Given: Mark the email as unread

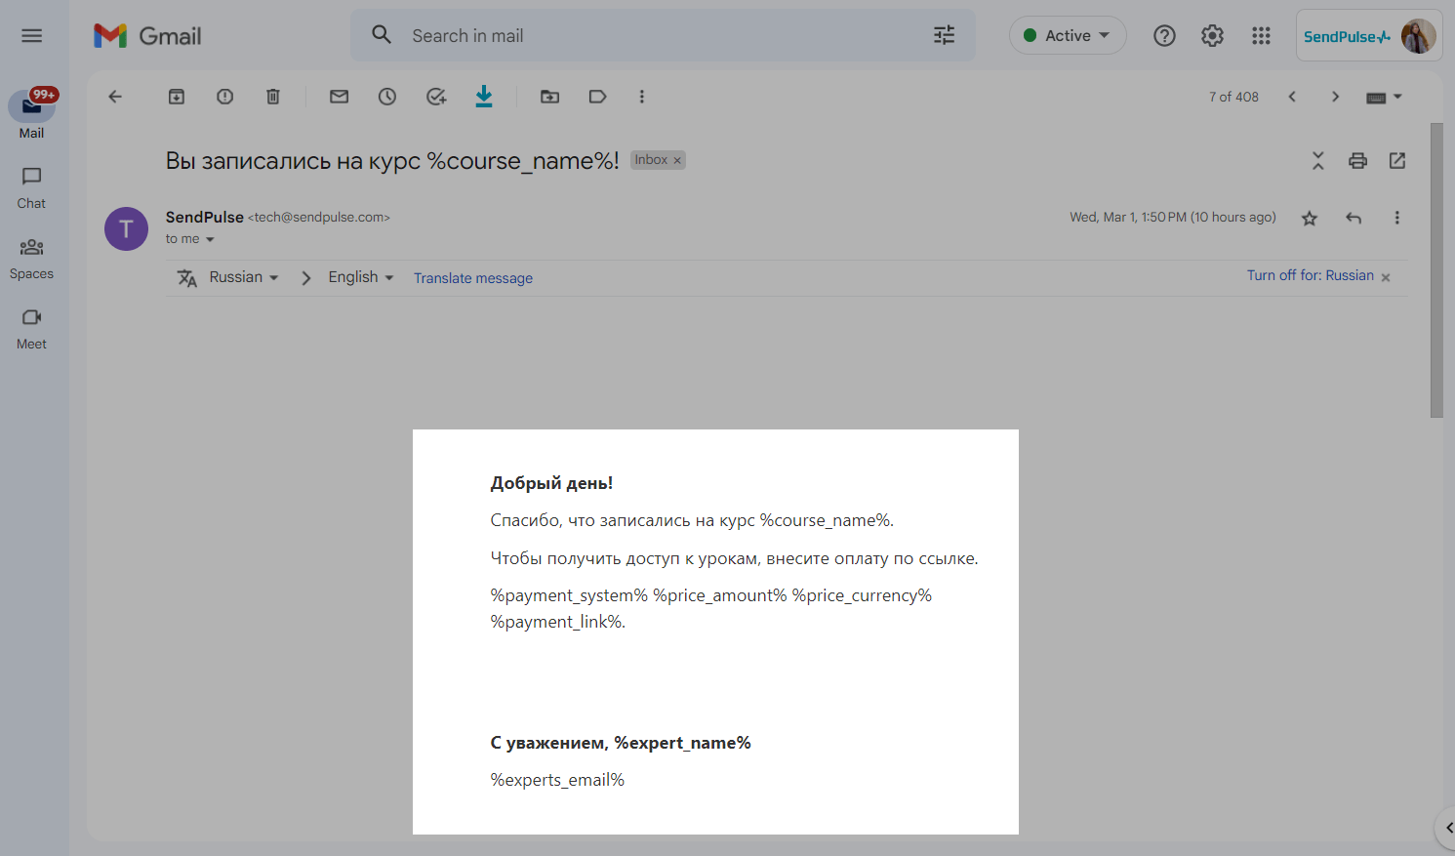Looking at the screenshot, I should (339, 97).
